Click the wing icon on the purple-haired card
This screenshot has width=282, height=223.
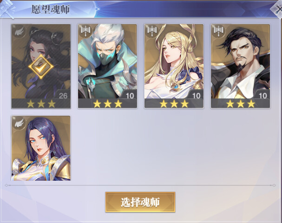click(19, 123)
